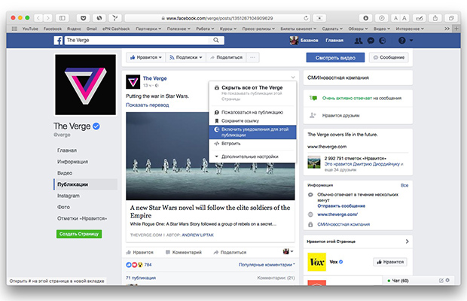Open Safari downloads icon
Screen dimensions: 467x301
[366, 18]
